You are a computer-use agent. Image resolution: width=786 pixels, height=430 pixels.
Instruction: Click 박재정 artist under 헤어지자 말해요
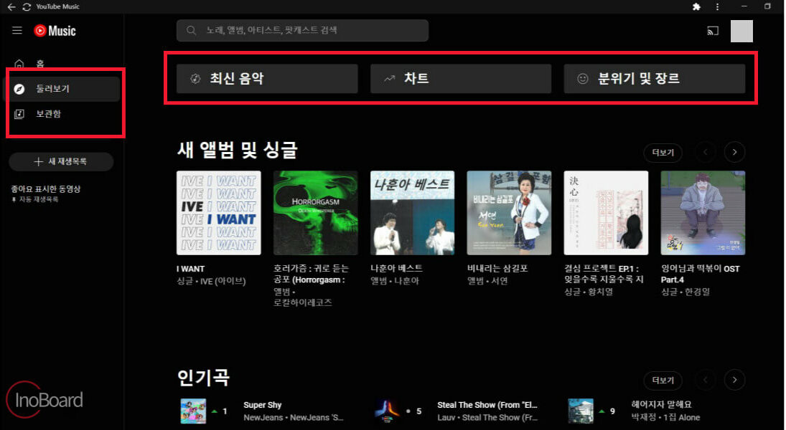643,417
